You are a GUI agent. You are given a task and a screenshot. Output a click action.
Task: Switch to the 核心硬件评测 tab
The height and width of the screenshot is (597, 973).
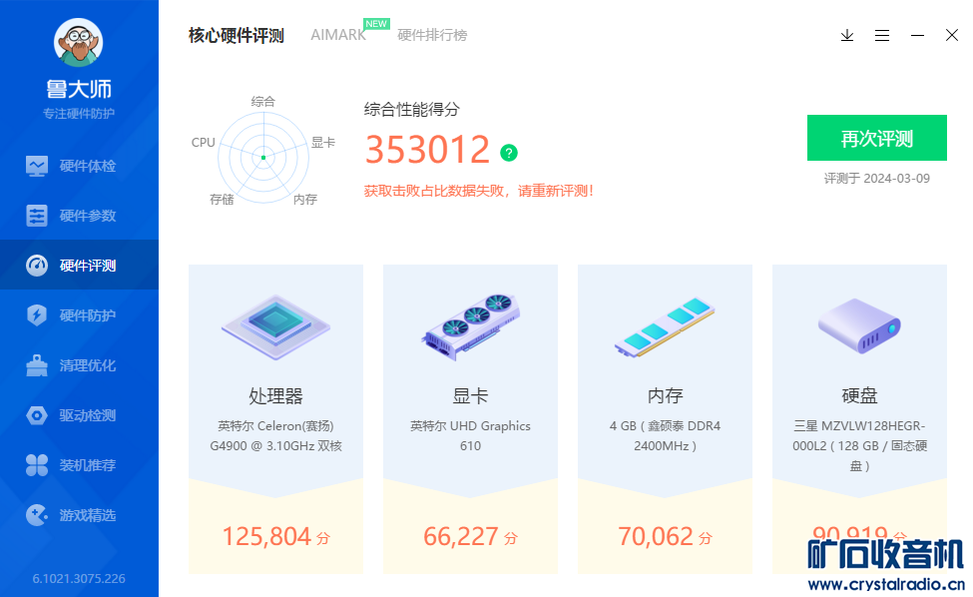pos(237,35)
